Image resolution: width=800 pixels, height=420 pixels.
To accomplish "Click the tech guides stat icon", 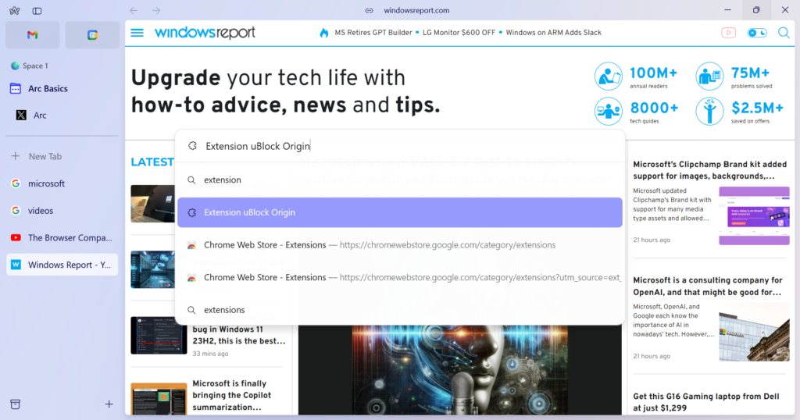I will [x=608, y=111].
